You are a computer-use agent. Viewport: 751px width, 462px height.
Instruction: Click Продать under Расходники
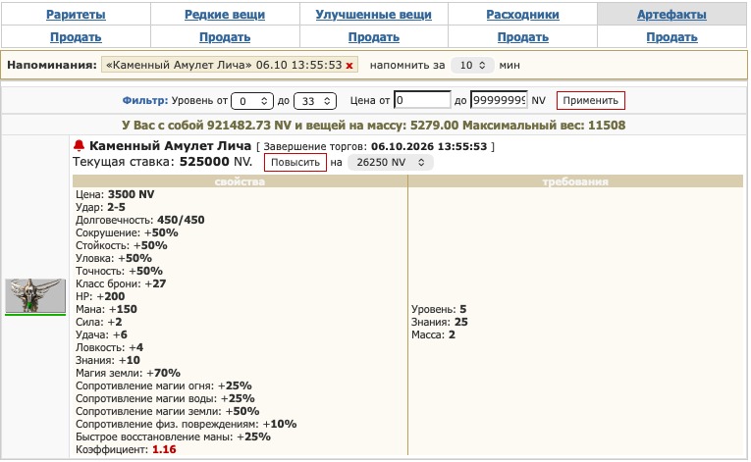pyautogui.click(x=522, y=37)
